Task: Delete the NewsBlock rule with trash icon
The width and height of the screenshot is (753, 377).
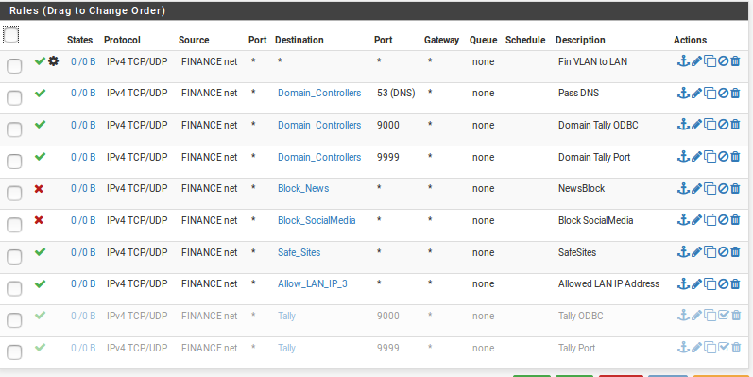Action: click(x=735, y=189)
